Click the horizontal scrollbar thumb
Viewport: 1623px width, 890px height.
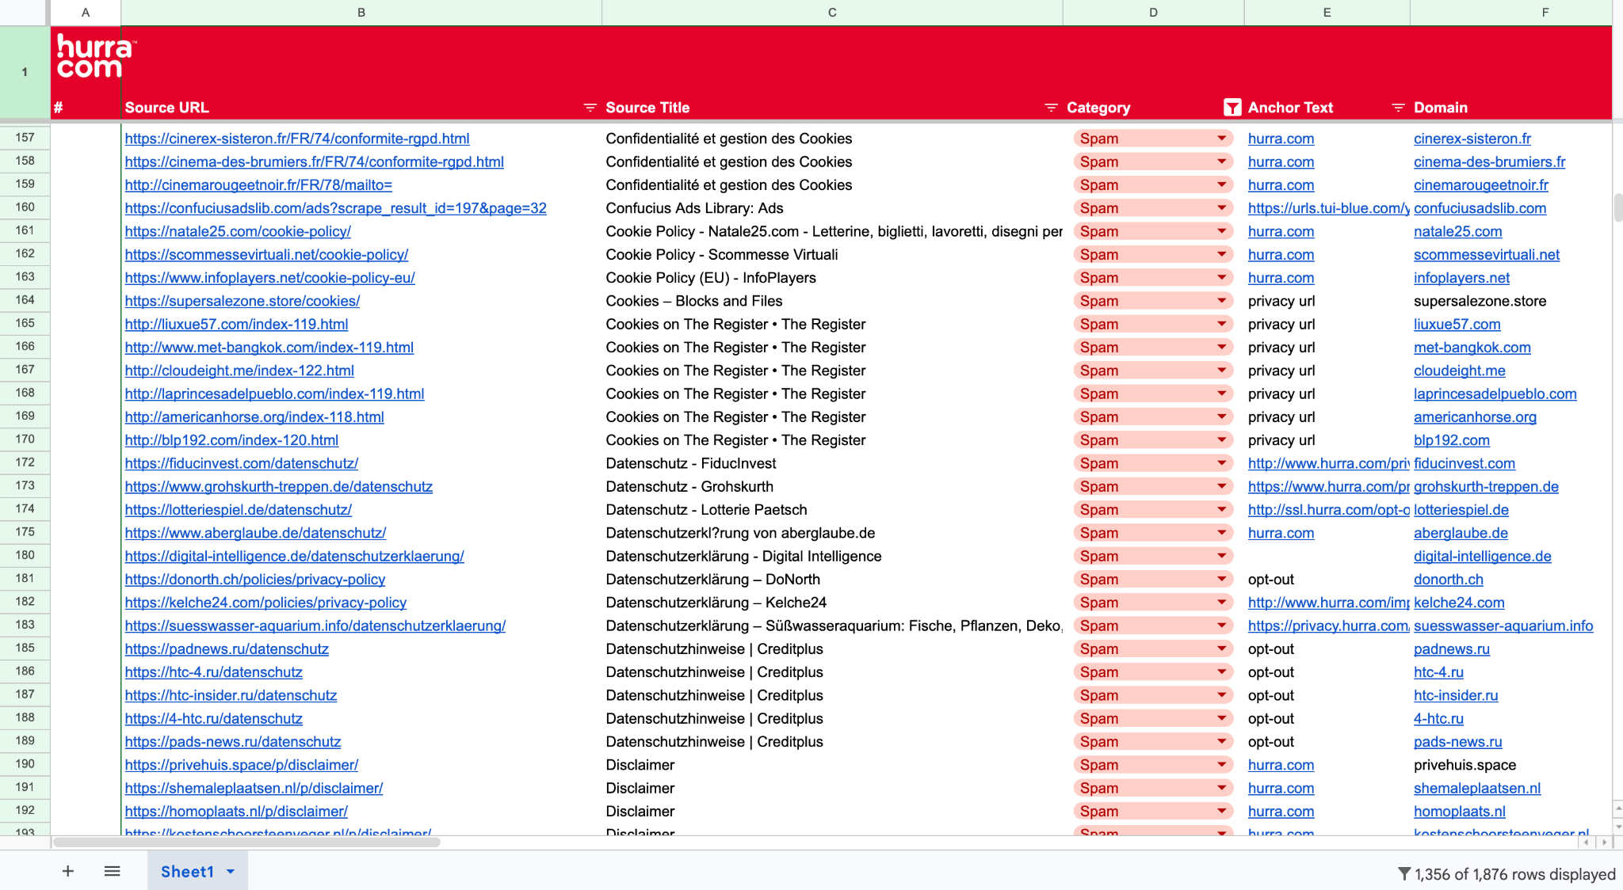click(x=246, y=842)
